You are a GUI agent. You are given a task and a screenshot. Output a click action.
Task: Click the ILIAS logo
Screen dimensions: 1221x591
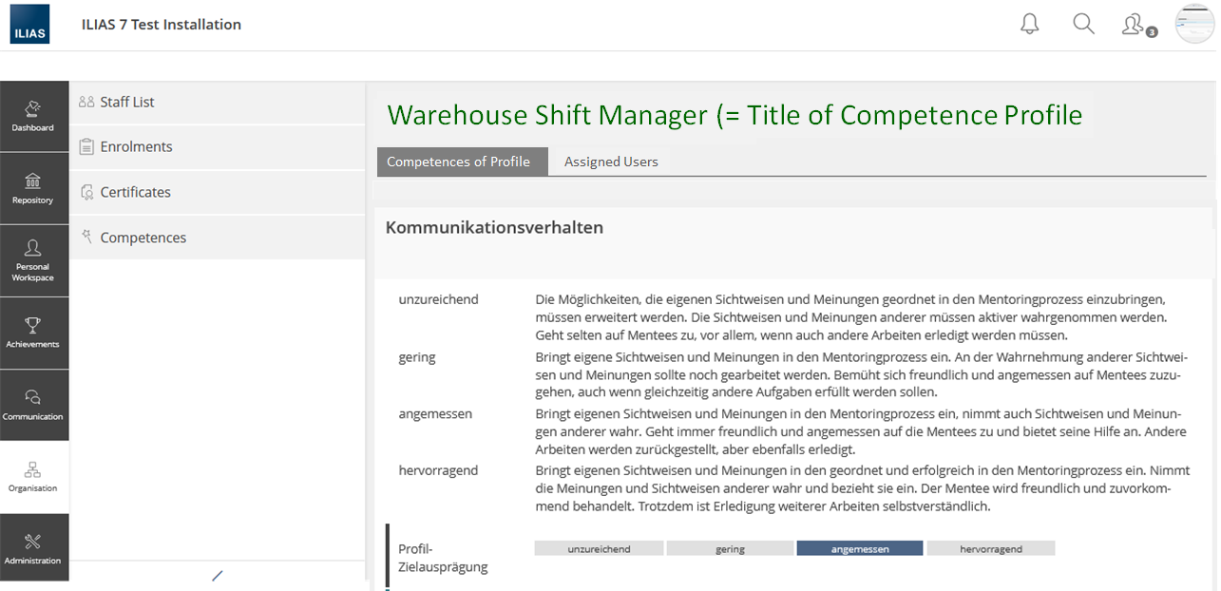pyautogui.click(x=29, y=25)
